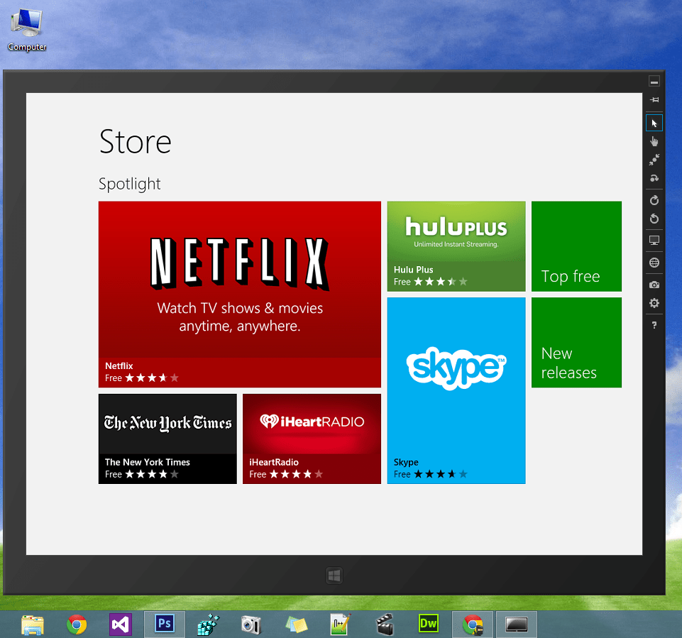Open File Explorer from taskbar

coord(33,625)
